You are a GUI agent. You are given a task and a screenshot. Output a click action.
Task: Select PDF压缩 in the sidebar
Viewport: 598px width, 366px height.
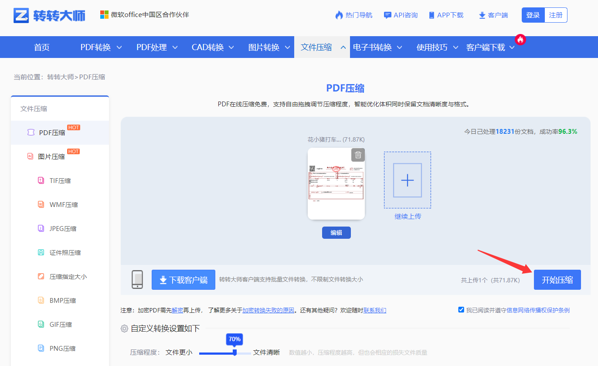60,132
